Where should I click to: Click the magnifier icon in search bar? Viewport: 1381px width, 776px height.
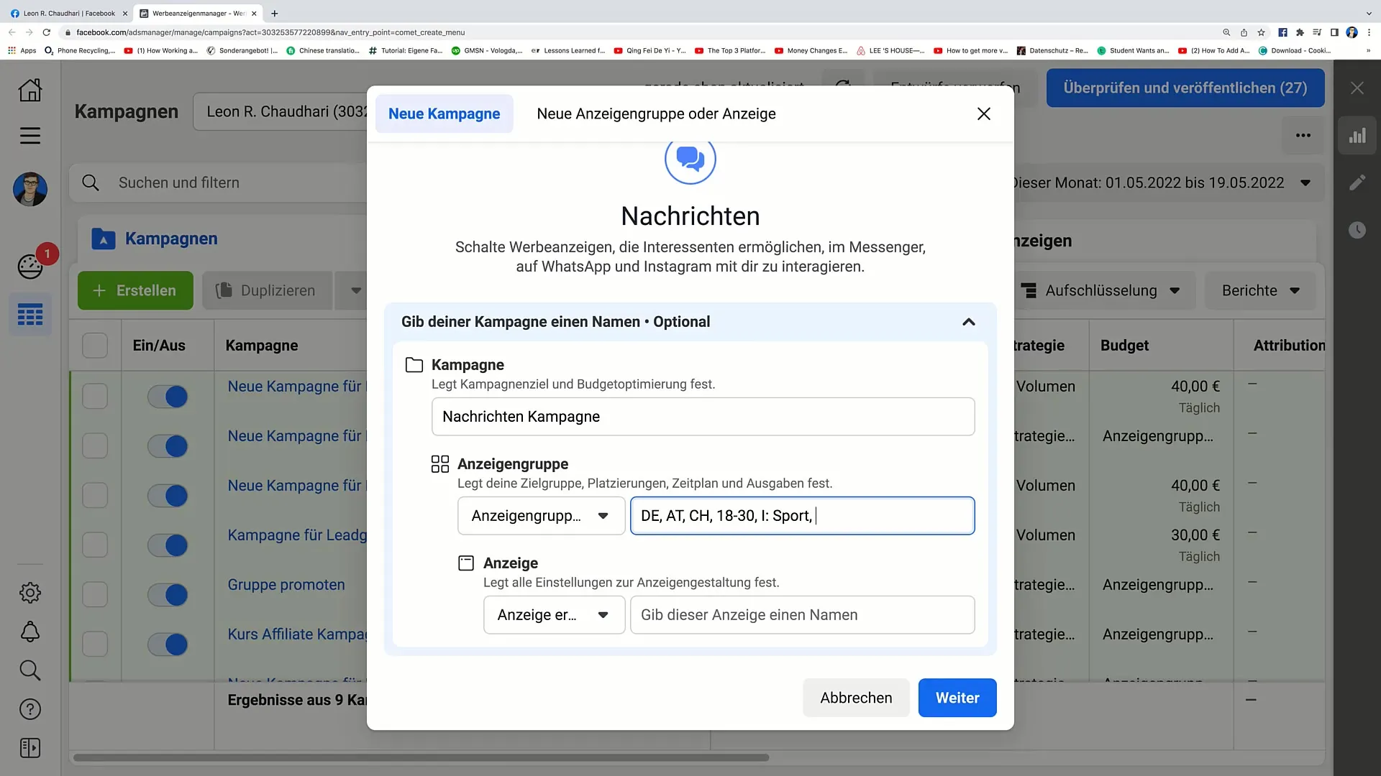click(x=91, y=183)
